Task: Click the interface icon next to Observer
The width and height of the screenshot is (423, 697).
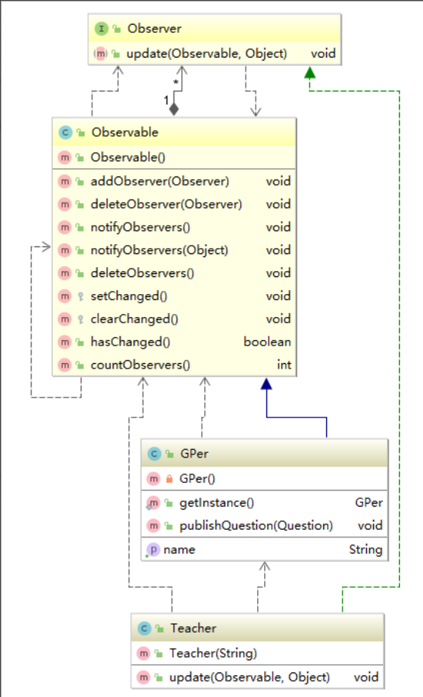Action: coord(101,29)
